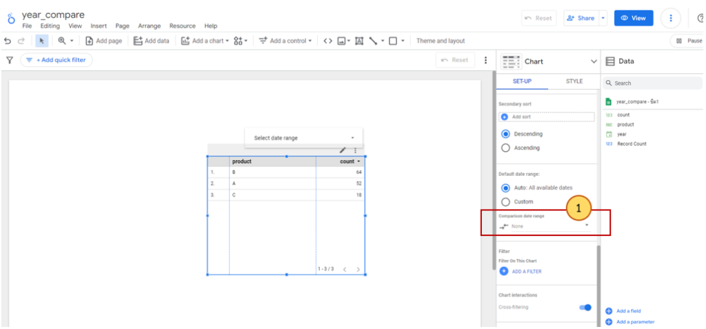Click the undo arrow icon
The height and width of the screenshot is (329, 706).
coord(8,41)
